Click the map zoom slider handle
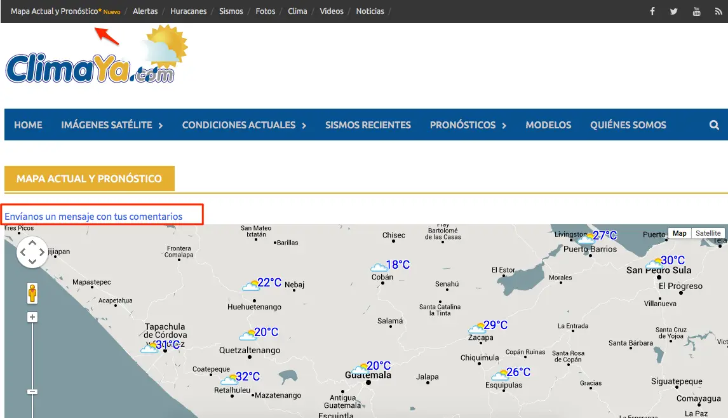The width and height of the screenshot is (728, 418). tap(32, 391)
